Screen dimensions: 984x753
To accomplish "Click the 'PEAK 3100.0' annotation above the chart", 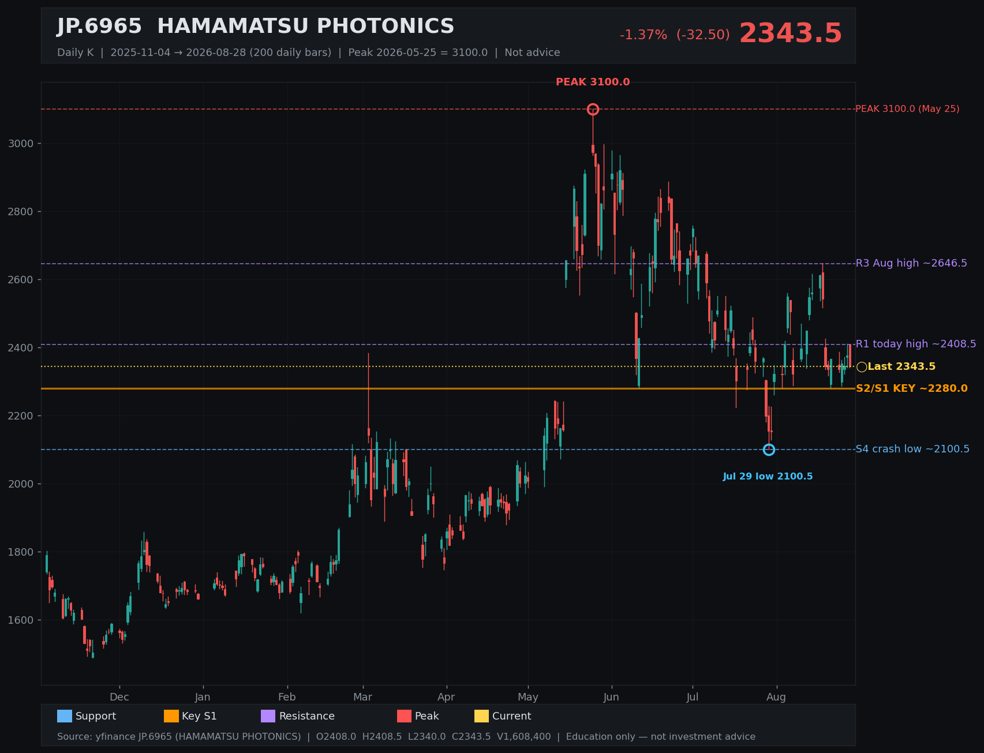I will [x=593, y=83].
